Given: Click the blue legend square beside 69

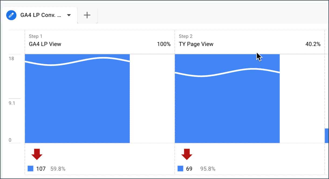Looking at the screenshot, I should coord(180,169).
